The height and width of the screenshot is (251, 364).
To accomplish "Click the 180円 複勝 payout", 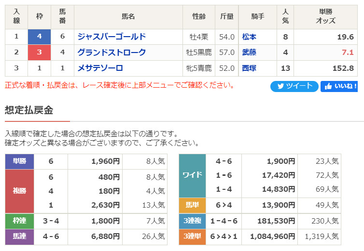I will [109, 191].
